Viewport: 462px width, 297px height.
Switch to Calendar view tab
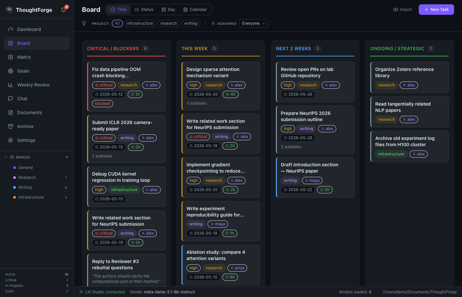click(195, 10)
